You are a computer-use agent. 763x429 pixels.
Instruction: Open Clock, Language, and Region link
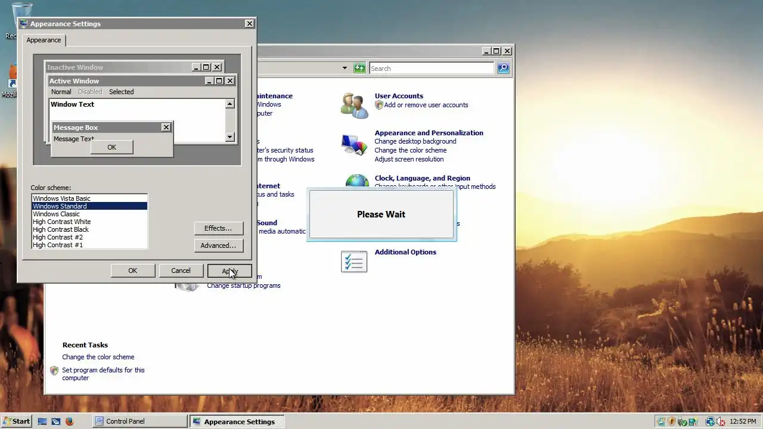point(422,178)
